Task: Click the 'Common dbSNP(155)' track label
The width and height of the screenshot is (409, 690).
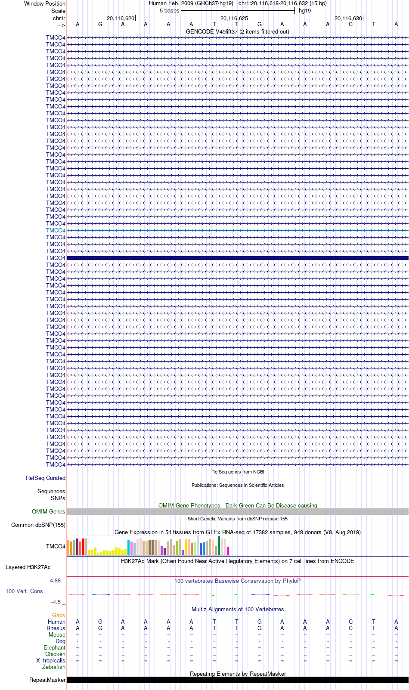Action: pos(38,525)
